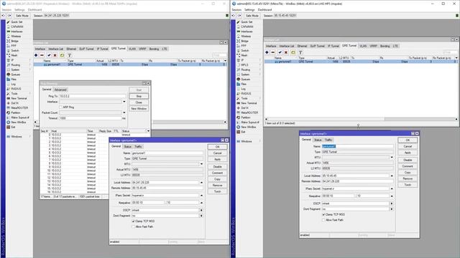This screenshot has width=460, height=258.
Task: Open Queues in the left WinBox sidebar
Action: click(x=16, y=75)
